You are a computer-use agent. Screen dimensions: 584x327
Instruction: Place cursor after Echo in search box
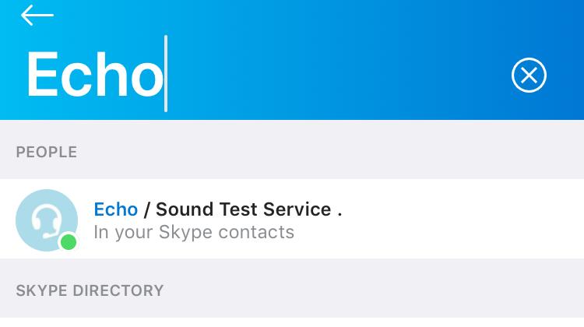tap(165, 74)
